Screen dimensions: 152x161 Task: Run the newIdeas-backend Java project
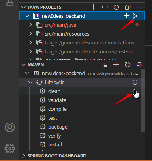pyautogui.click(x=135, y=16)
